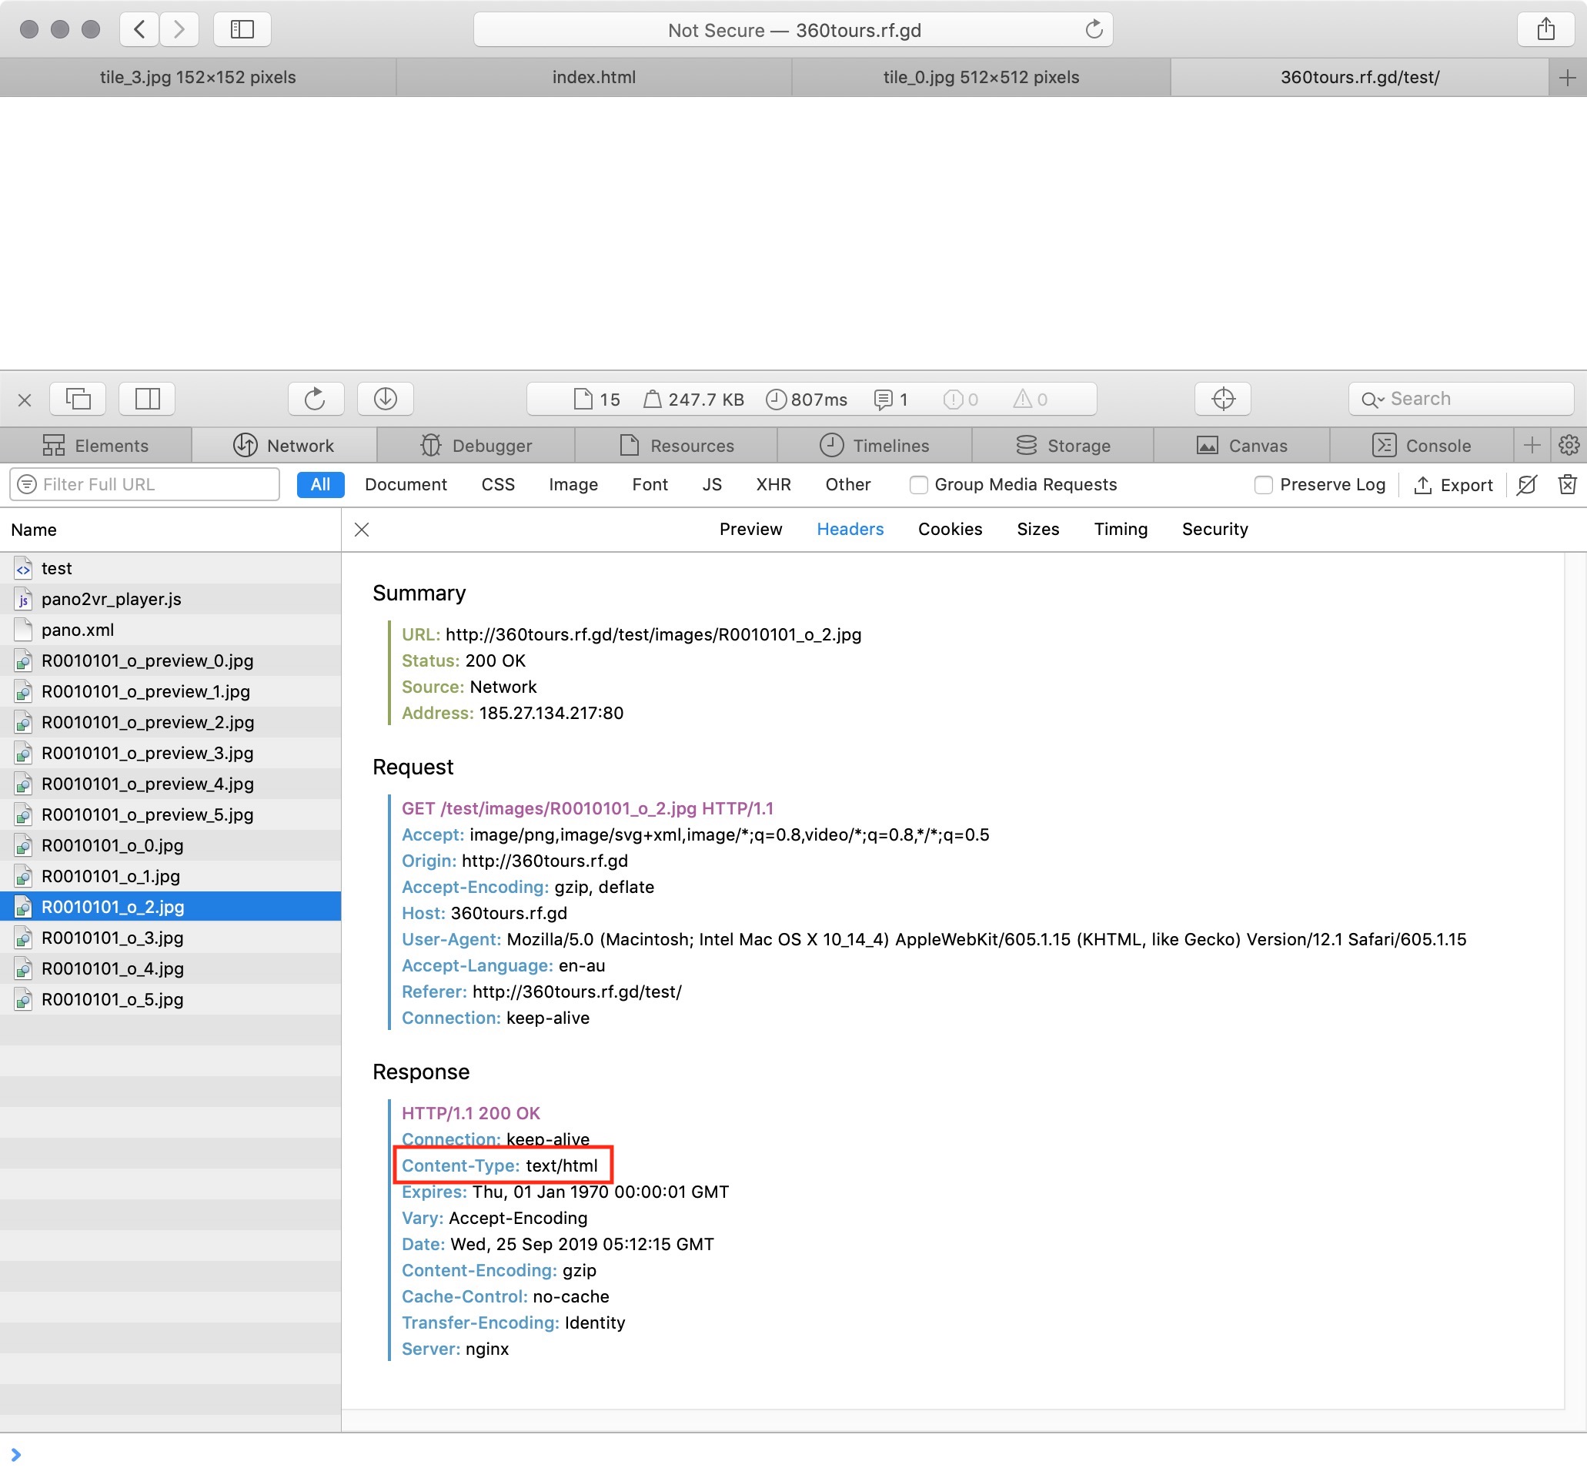Start element selection with crosshair icon
This screenshot has width=1587, height=1478.
(1222, 399)
